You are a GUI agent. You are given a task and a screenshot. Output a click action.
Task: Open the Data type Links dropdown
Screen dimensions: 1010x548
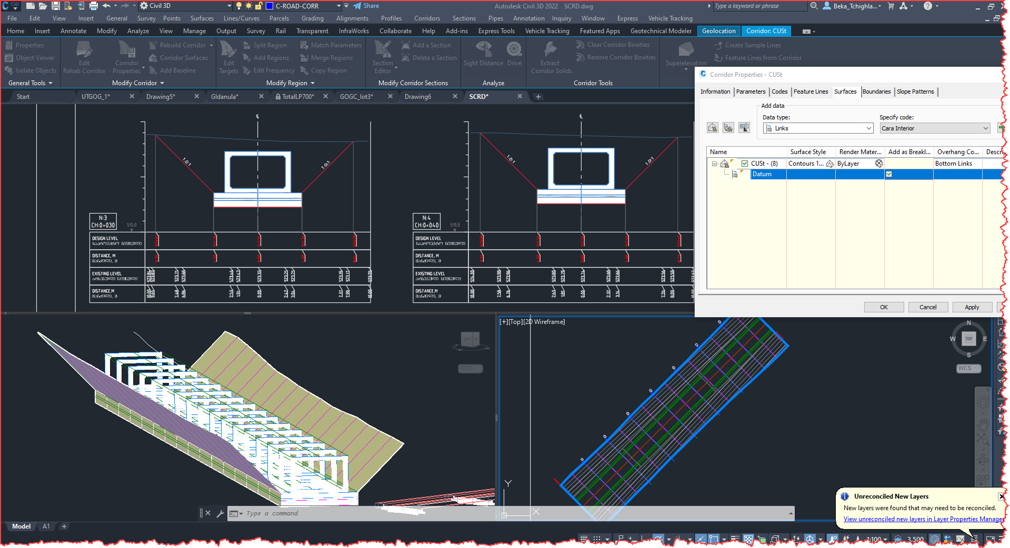tap(818, 128)
